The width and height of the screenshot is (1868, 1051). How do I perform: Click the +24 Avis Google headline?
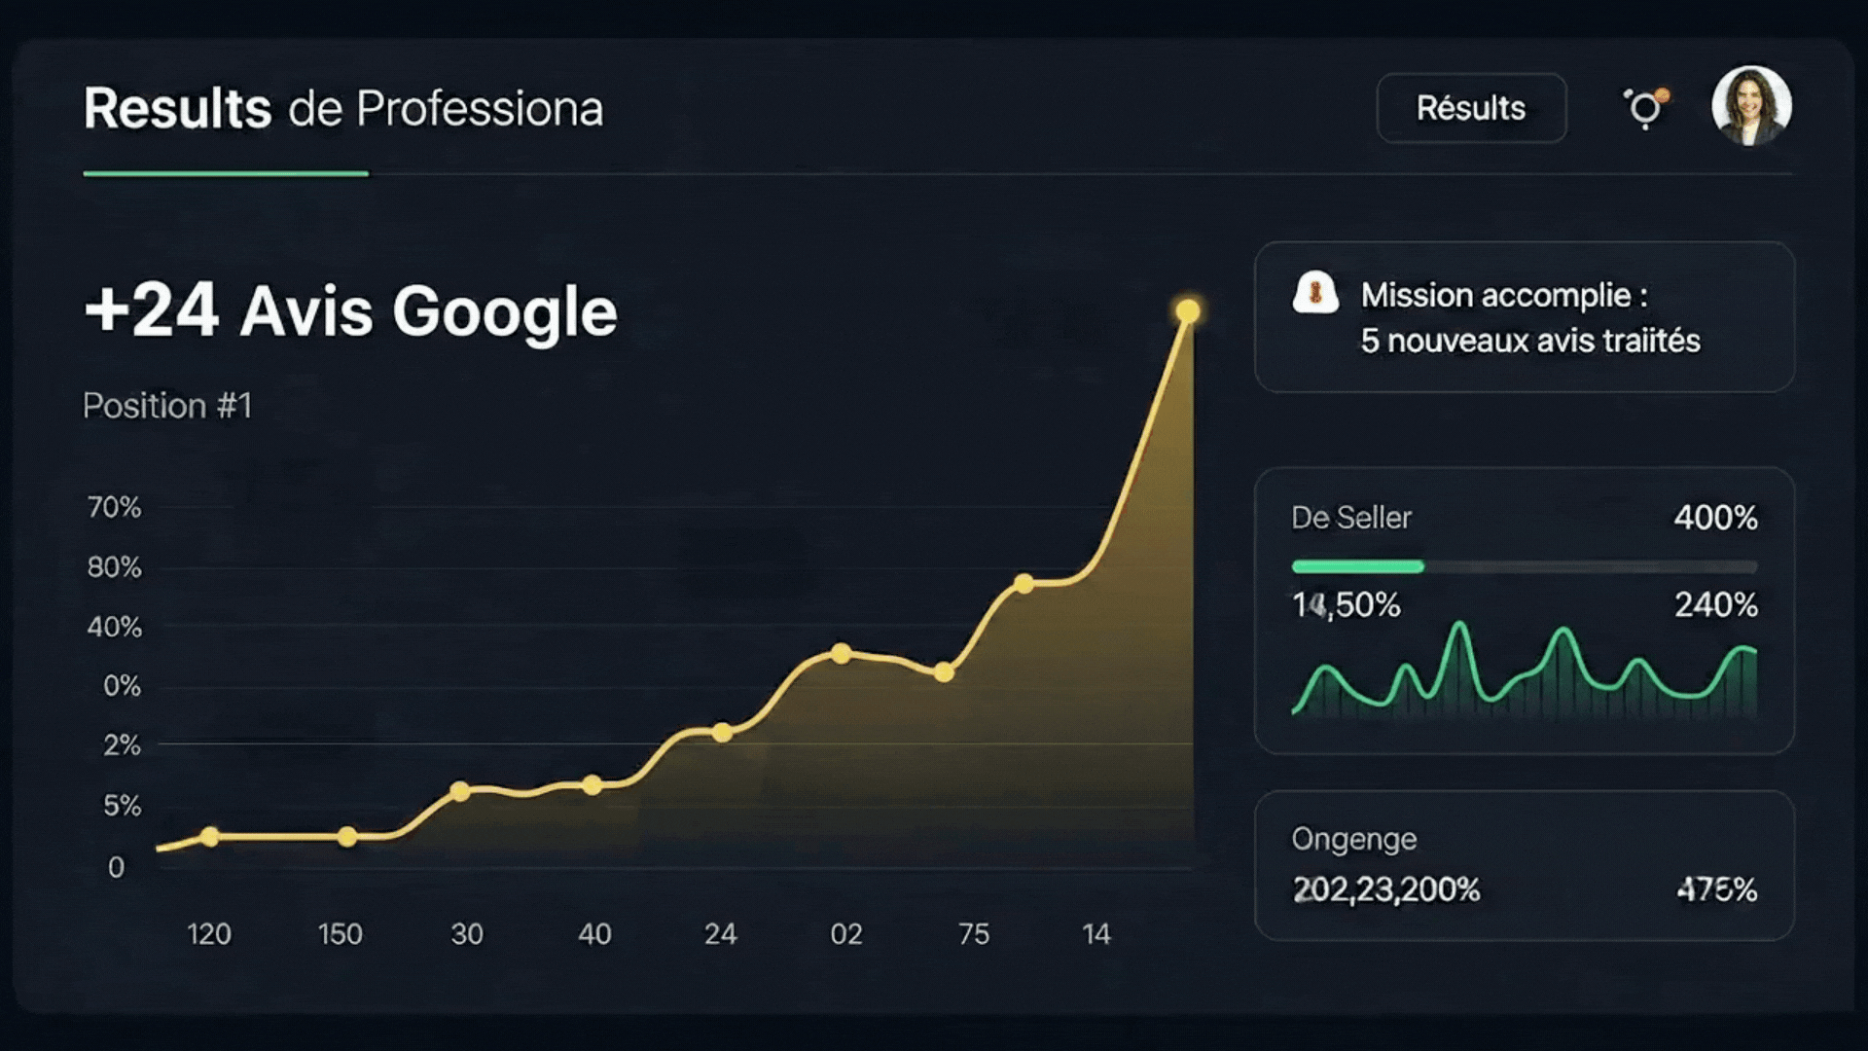350,311
